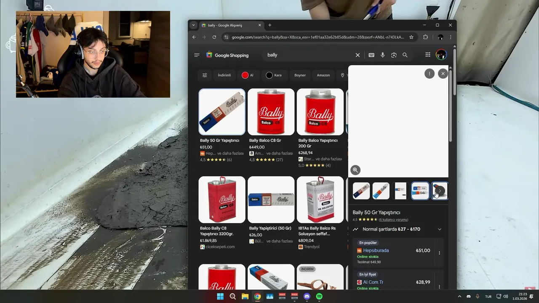
Task: Expand 'Normal şartlarda ₺27 - ₺170' price range
Action: tap(398, 229)
